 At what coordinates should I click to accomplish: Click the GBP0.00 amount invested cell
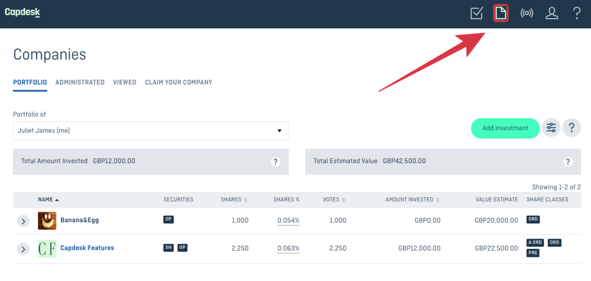point(427,220)
